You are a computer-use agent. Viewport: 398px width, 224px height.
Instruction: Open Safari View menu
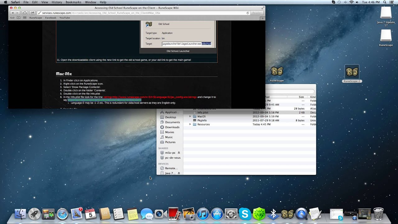click(x=45, y=2)
